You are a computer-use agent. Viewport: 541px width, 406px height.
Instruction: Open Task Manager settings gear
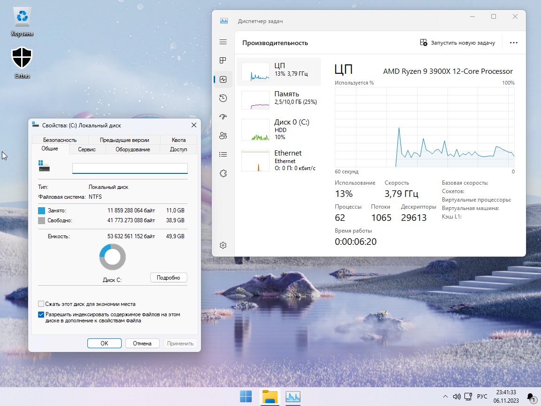[223, 245]
